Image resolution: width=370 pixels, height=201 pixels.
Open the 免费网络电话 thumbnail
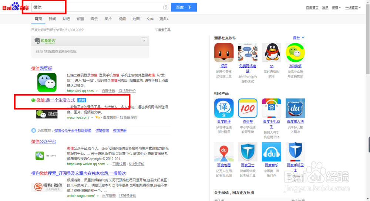[248, 52]
